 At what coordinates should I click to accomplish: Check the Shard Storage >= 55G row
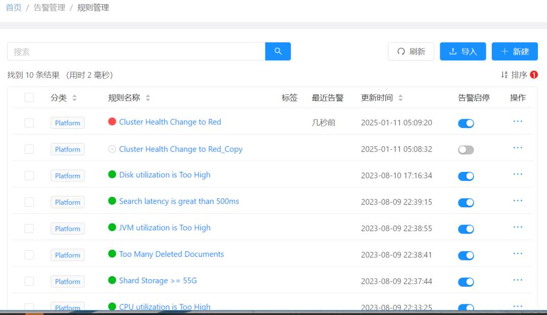(29, 281)
